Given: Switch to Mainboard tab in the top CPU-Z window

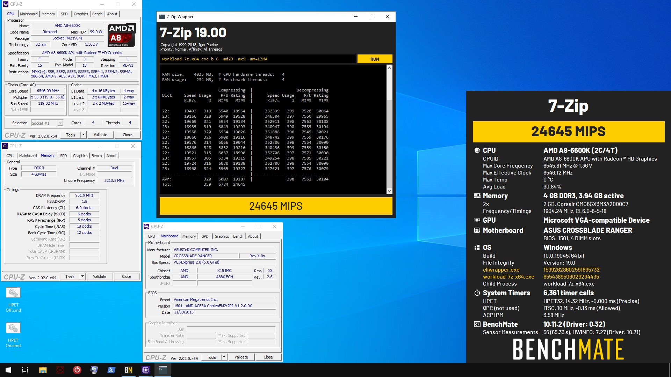Looking at the screenshot, I should (29, 14).
